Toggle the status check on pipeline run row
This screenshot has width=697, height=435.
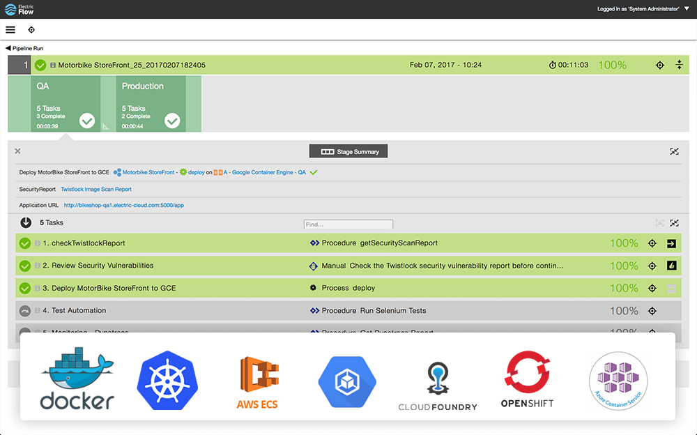[x=40, y=66]
